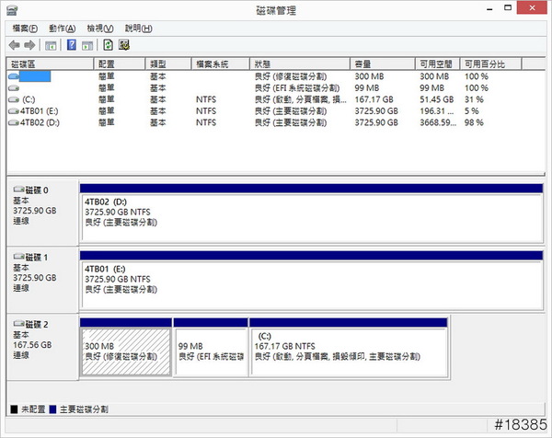Click the Back arrow toolbar icon
Screen dimensions: 552x438
click(x=14, y=44)
